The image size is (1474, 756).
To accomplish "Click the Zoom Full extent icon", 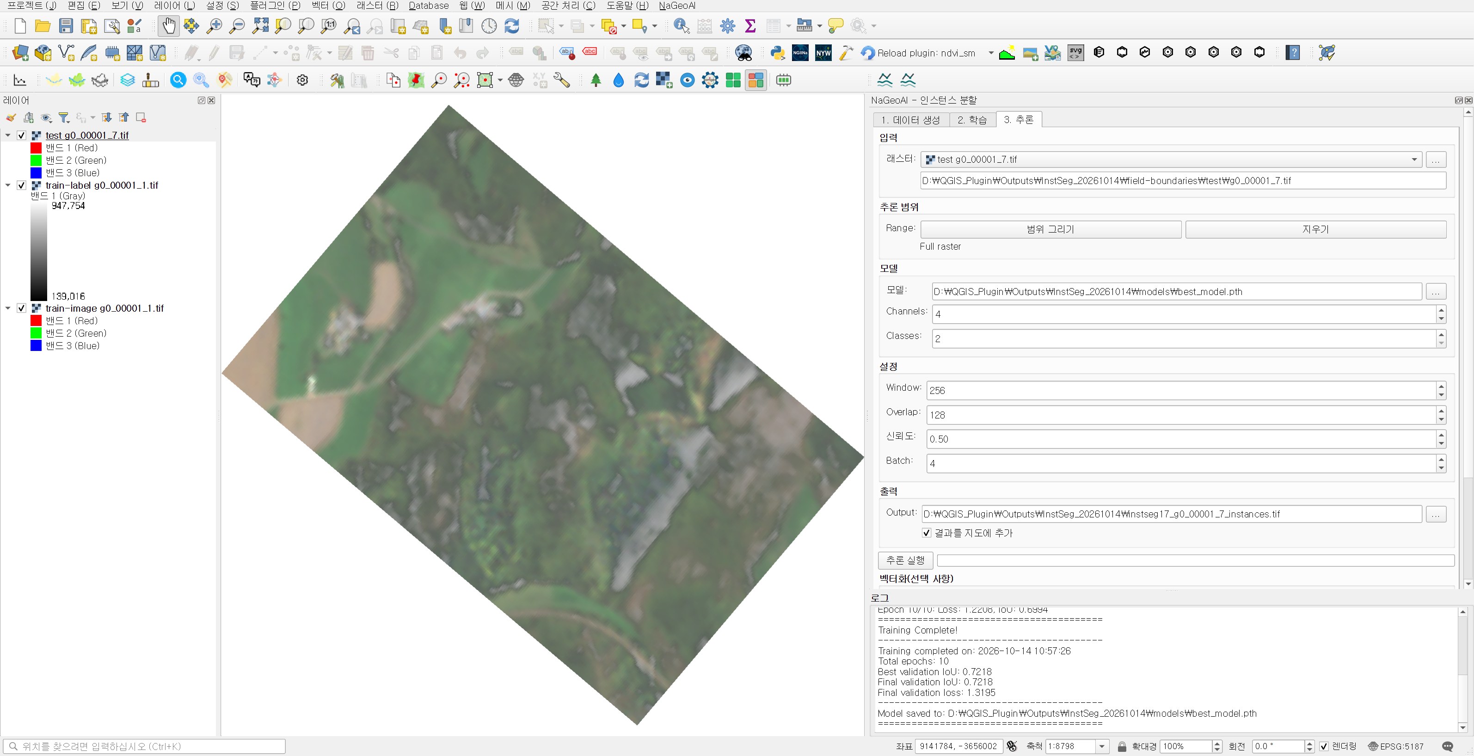I will [260, 26].
